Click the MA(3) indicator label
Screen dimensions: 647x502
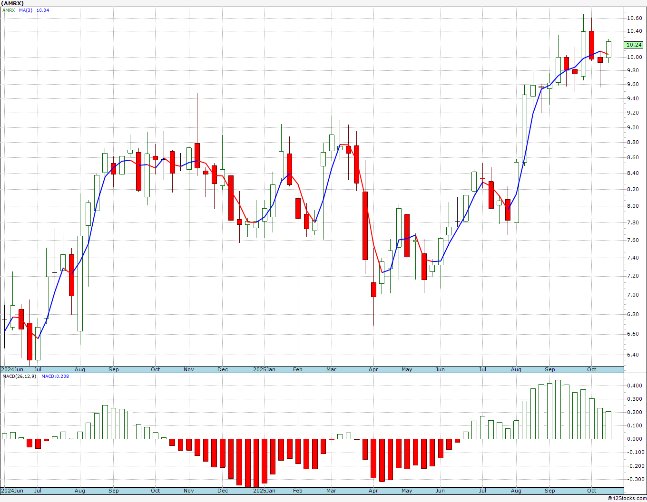point(26,10)
